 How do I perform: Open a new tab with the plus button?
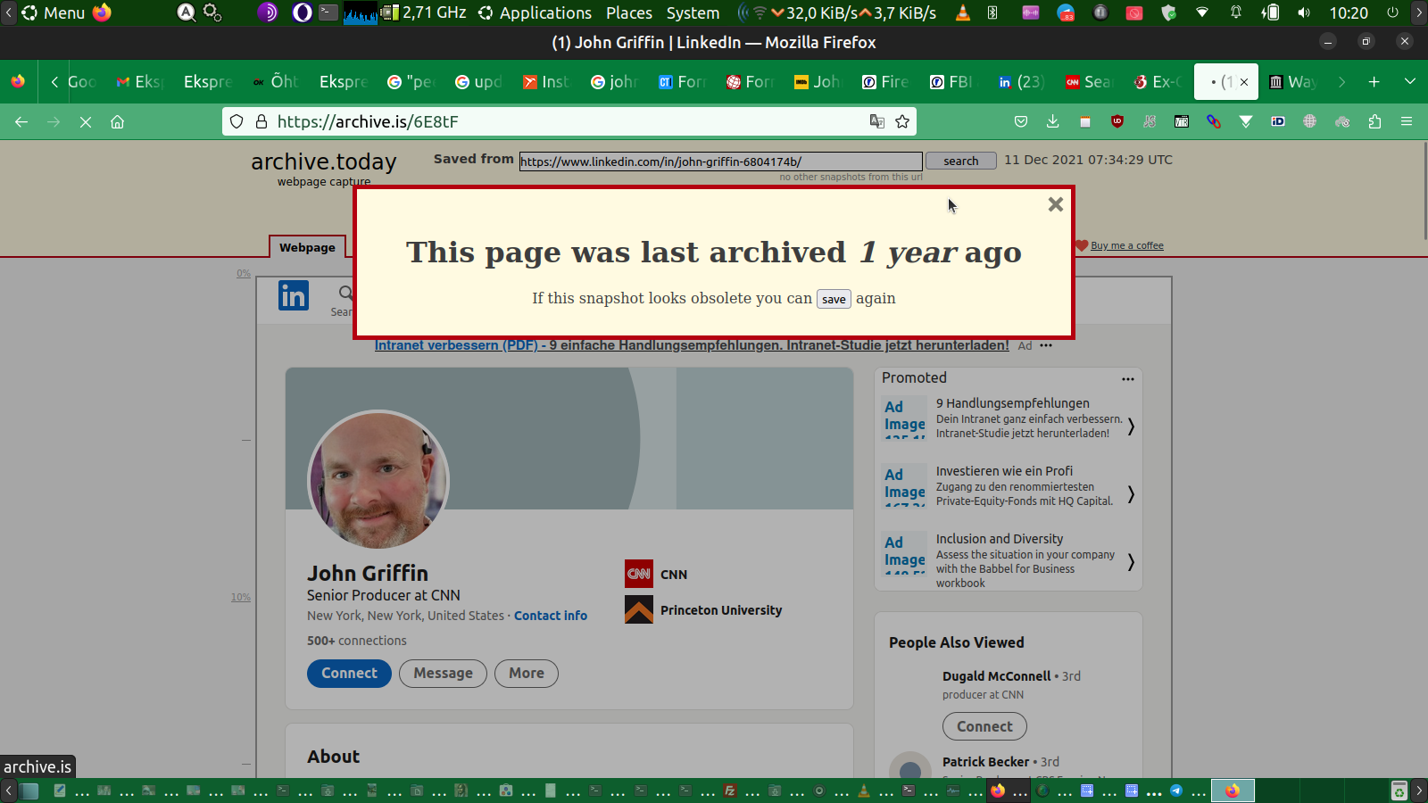coord(1374,82)
